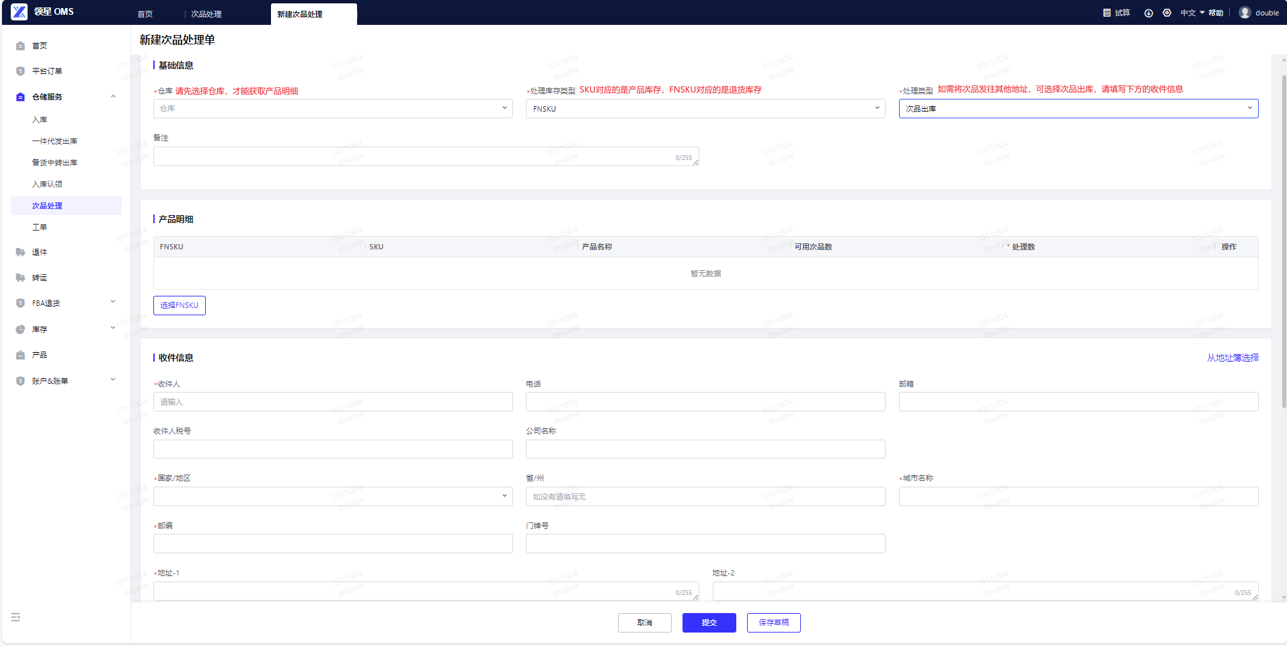The width and height of the screenshot is (1287, 646).
Task: Collapse the 仓储服务 menu group
Action: (113, 96)
